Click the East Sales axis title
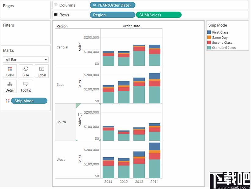This screenshot has width=251, height=189. coord(80,84)
